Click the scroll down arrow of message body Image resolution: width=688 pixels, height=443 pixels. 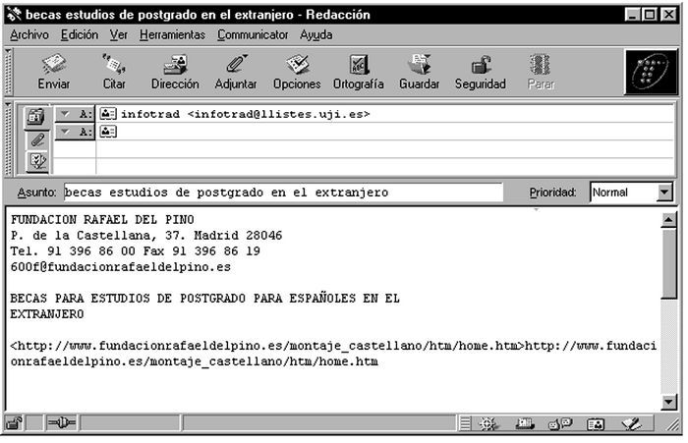point(668,402)
